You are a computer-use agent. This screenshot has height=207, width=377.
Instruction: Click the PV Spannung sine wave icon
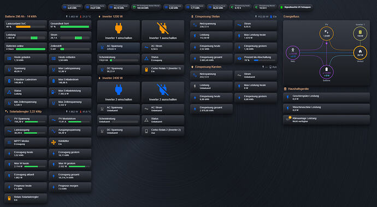click(x=9, y=120)
